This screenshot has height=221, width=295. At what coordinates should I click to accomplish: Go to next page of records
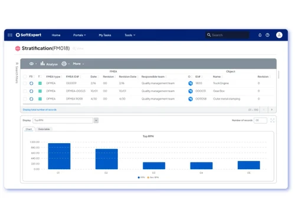(x=272, y=110)
